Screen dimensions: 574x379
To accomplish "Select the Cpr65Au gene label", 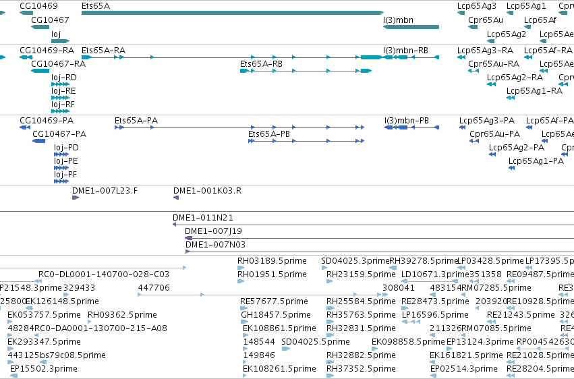I will click(x=486, y=20).
